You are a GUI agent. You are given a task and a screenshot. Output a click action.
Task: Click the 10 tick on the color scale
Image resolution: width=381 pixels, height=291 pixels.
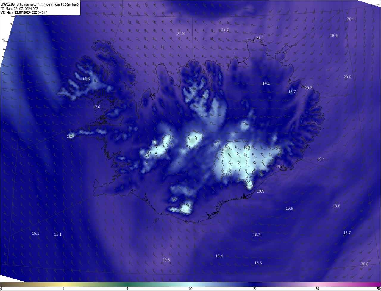[x=190, y=289]
